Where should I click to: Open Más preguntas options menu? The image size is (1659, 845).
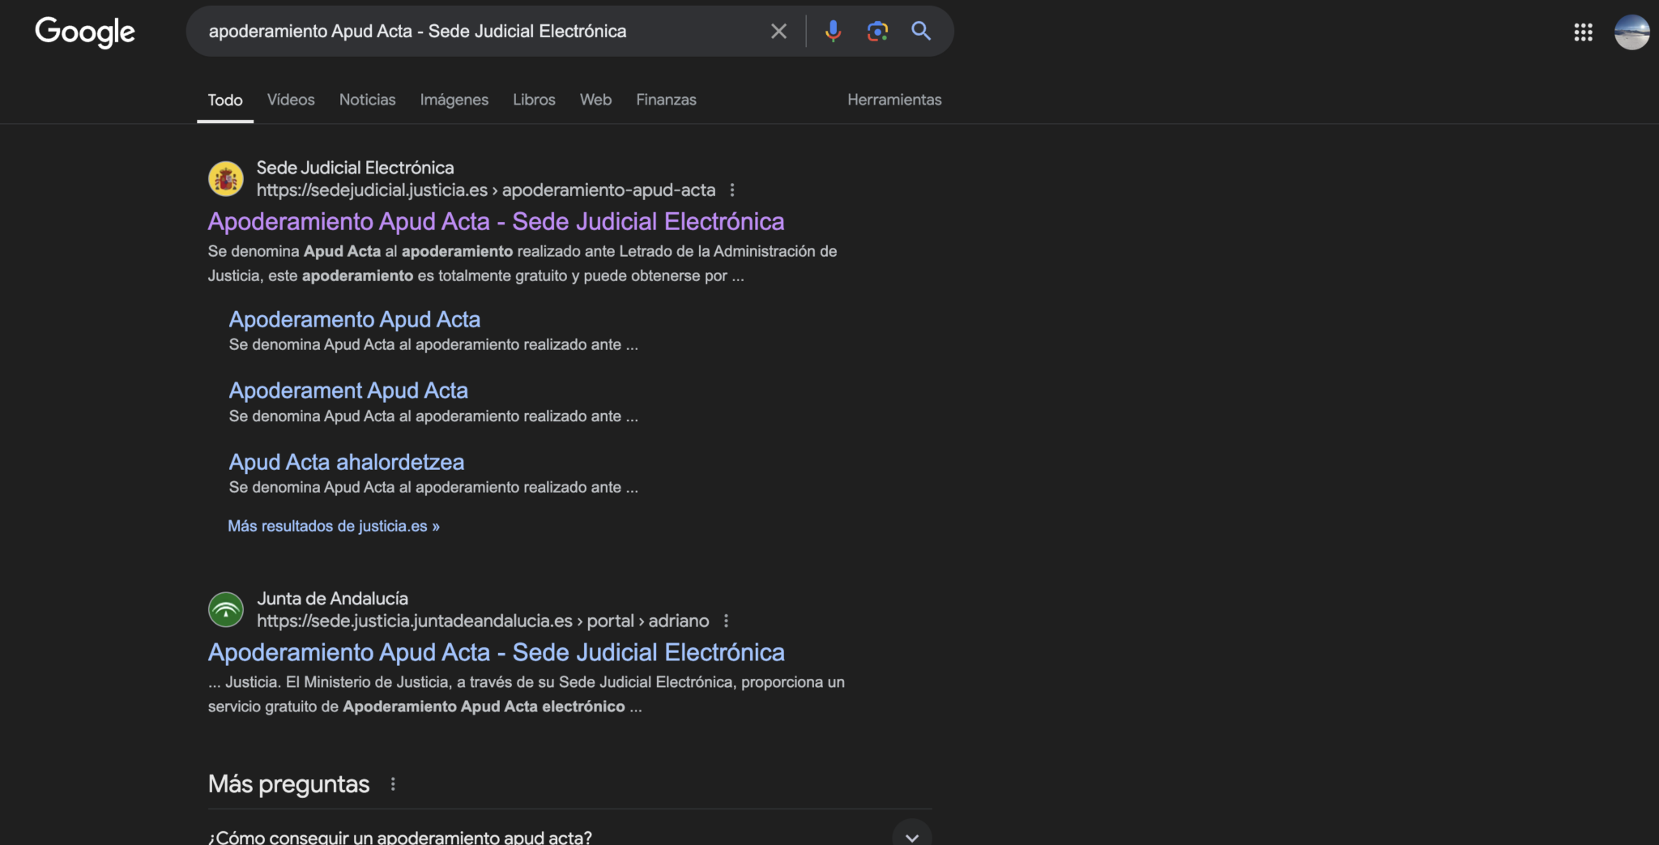pos(393,784)
